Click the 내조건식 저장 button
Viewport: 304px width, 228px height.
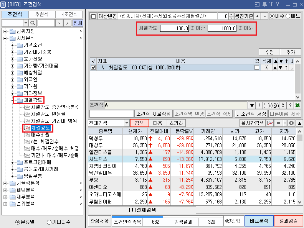pyautogui.click(x=251, y=114)
